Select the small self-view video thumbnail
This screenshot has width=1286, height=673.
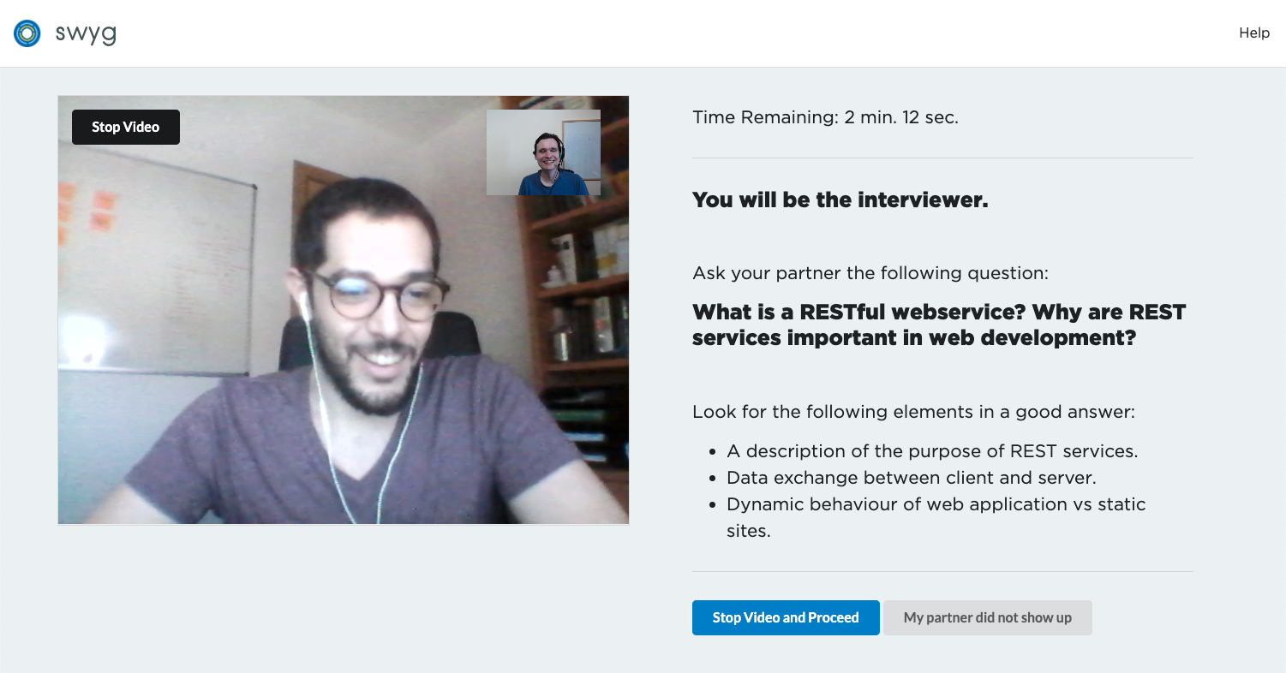click(543, 152)
